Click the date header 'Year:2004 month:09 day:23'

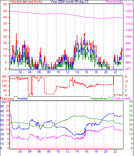coord(69,2)
